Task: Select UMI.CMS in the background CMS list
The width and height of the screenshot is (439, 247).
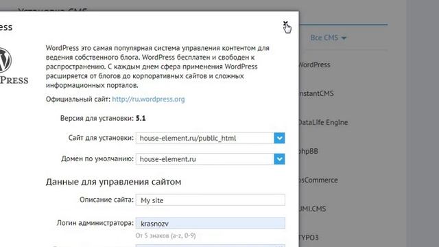Action: pos(313,209)
